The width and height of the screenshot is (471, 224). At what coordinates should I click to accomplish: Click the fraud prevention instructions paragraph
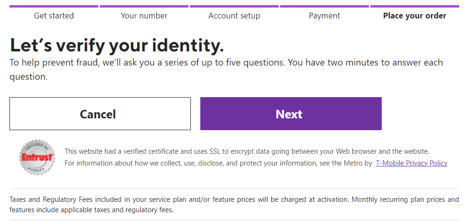point(226,69)
